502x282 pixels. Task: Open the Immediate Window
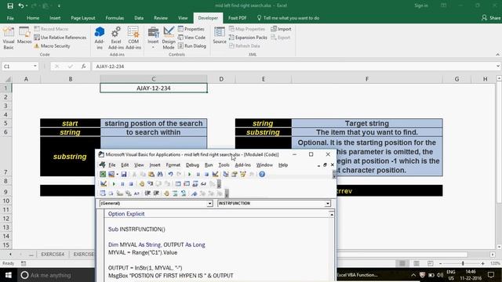coord(187,184)
